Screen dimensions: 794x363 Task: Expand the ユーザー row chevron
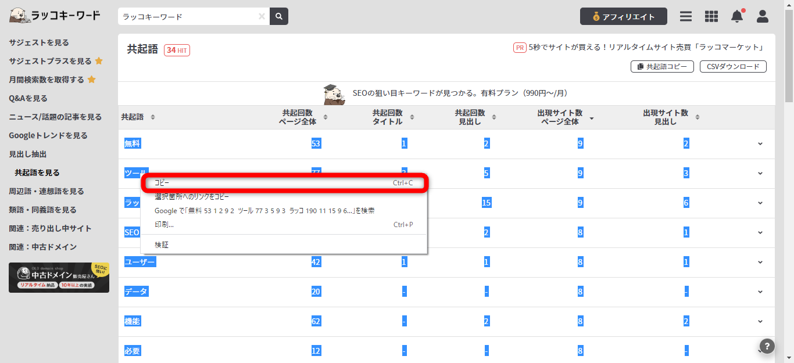760,263
